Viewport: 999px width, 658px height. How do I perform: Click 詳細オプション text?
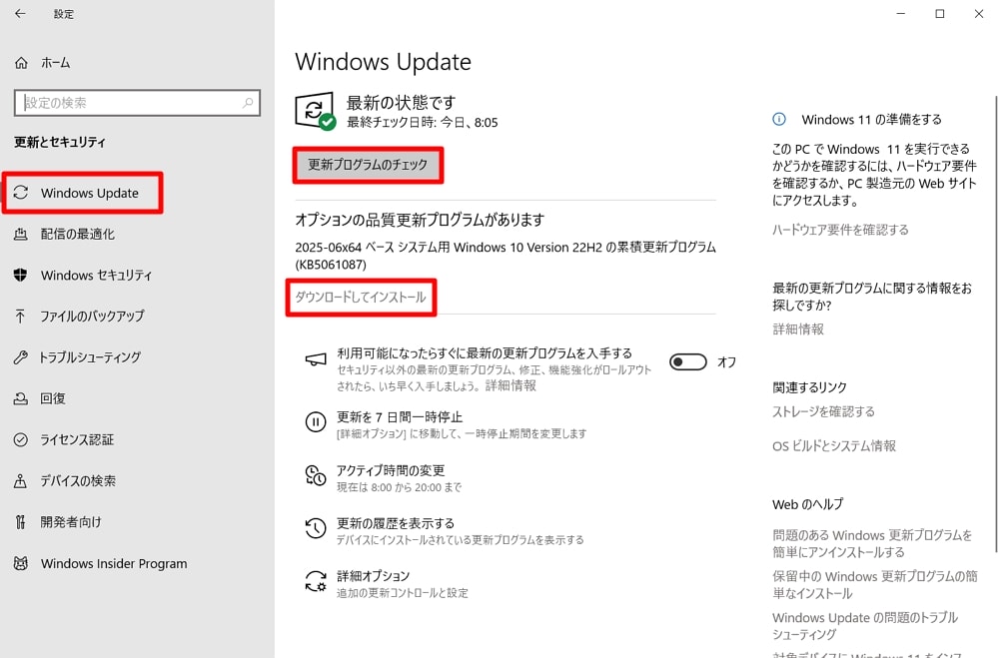pyautogui.click(x=374, y=576)
